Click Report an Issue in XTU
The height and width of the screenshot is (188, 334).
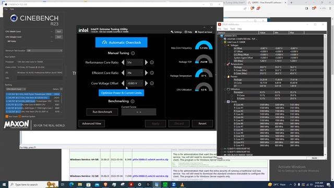coord(204,32)
